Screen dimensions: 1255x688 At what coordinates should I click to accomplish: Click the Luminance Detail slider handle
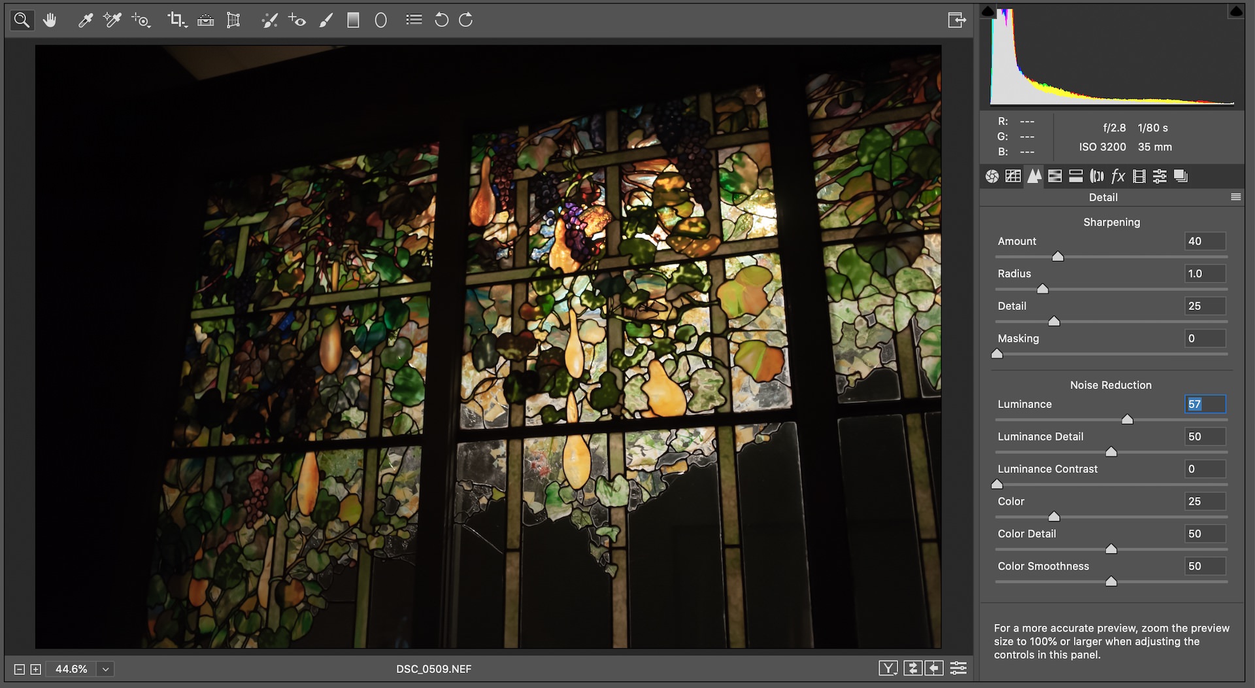(x=1111, y=451)
